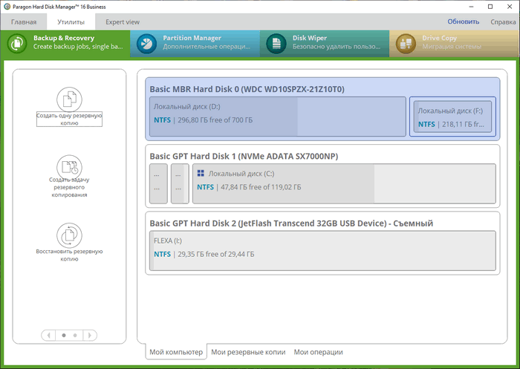
Task: Select first small hidden partition on Disk 1
Action: [158, 183]
